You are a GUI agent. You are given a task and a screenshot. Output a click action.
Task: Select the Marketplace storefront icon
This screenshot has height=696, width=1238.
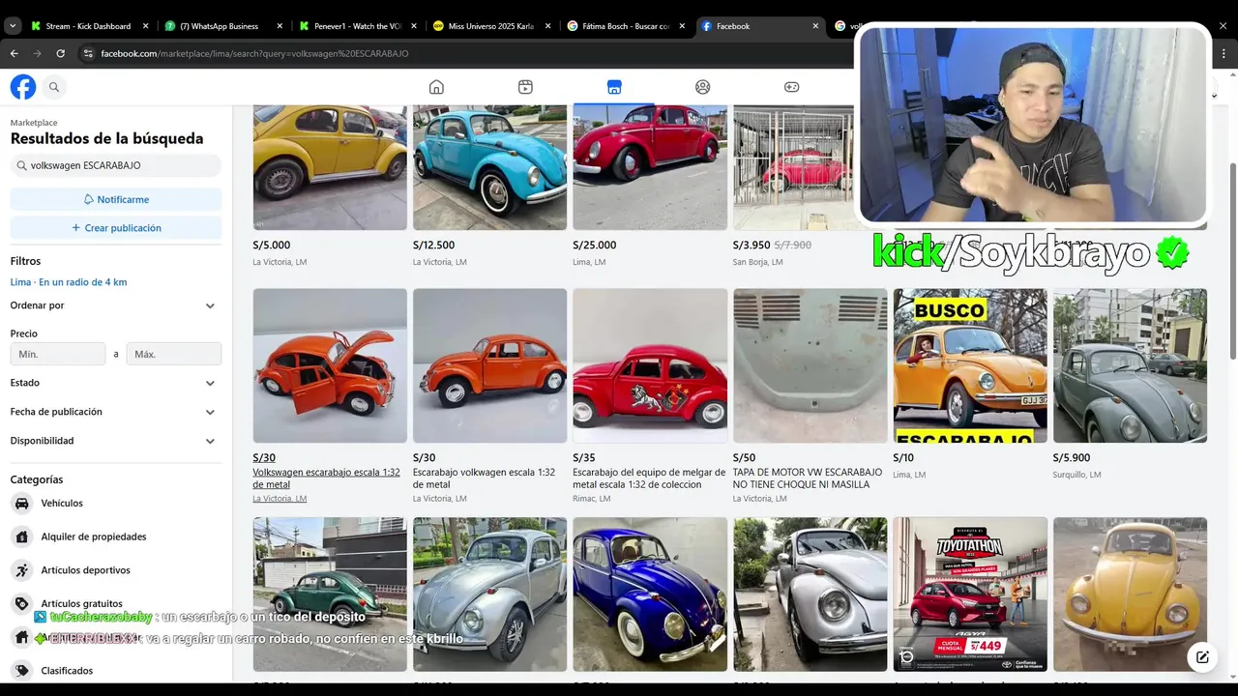614,87
